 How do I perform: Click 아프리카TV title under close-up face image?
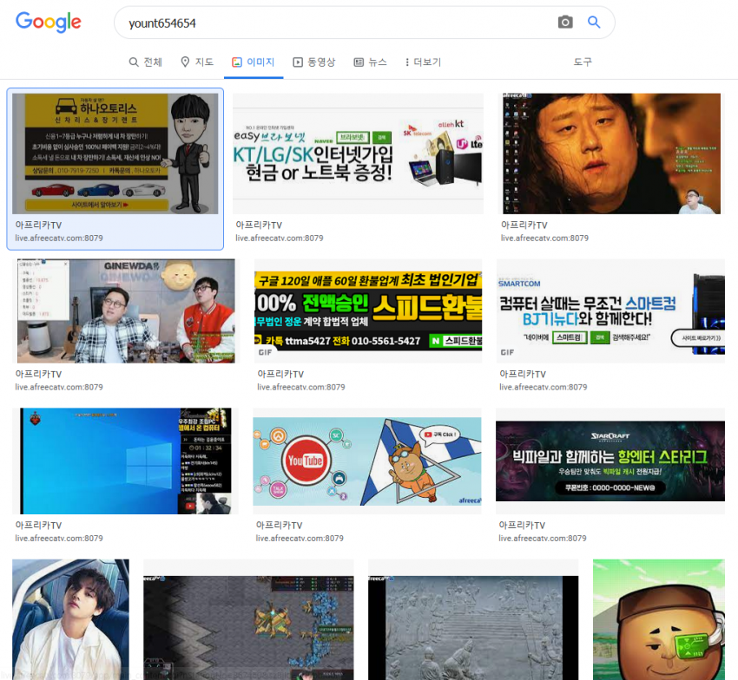click(x=524, y=226)
